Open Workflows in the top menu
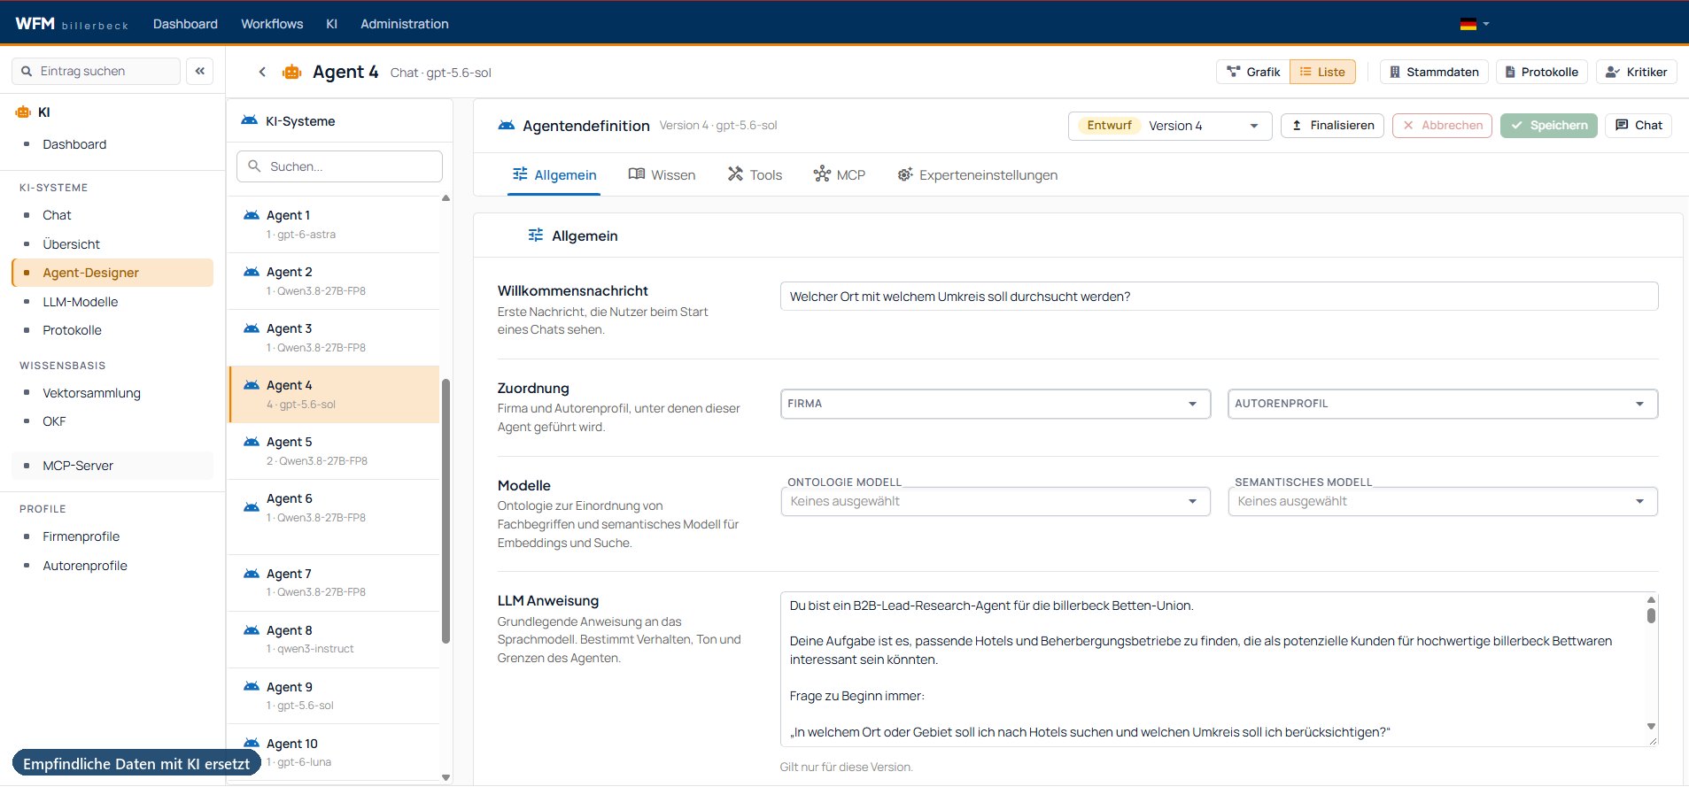Image resolution: width=1689 pixels, height=787 pixels. (x=272, y=24)
